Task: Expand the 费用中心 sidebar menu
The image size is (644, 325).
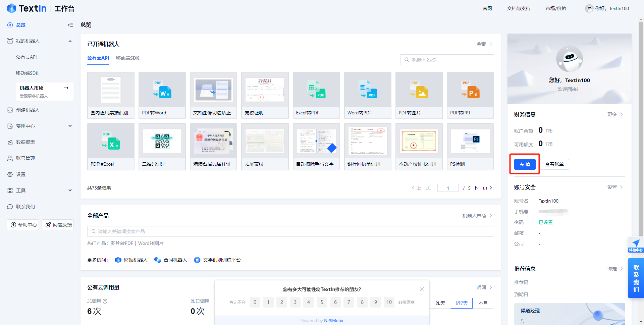Action: tap(70, 126)
